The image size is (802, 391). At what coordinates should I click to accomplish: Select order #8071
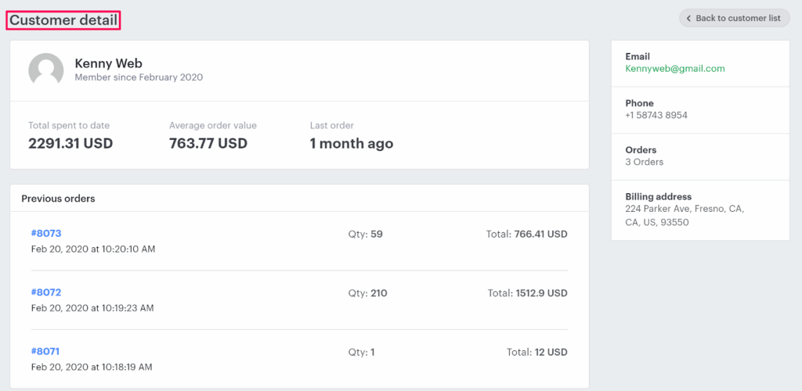click(45, 351)
